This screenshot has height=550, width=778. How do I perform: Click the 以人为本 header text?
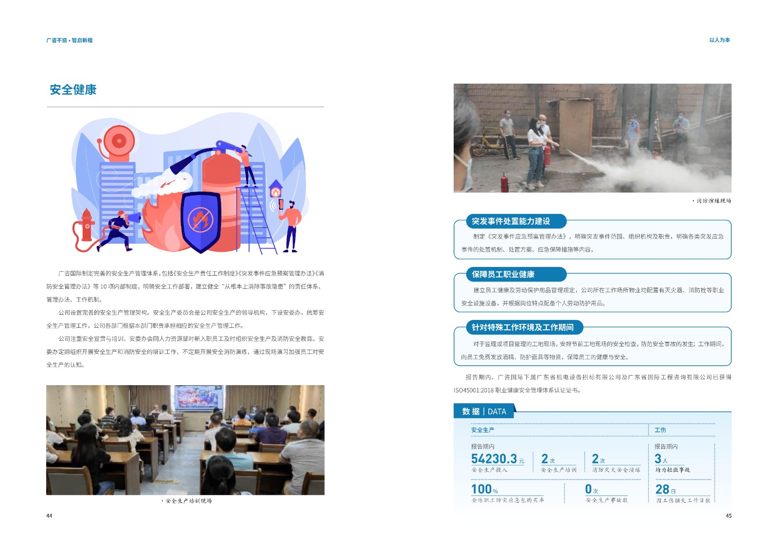click(x=719, y=40)
